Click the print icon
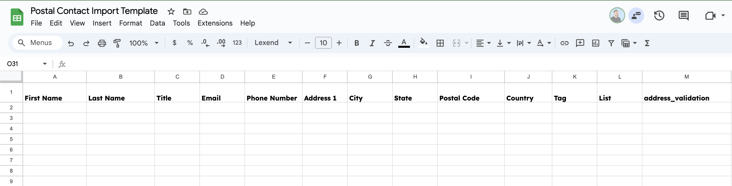Viewport: 732px width, 186px height. pos(102,43)
